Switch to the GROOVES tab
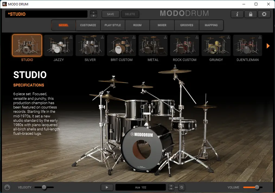Image resolution: width=275 pixels, height=193 pixels. point(187,25)
